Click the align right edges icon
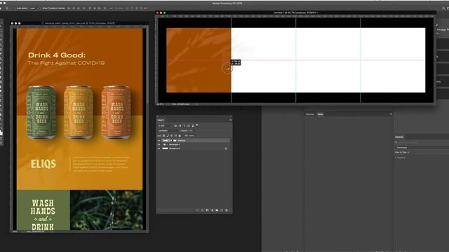The width and height of the screenshot is (449, 252). (79, 8)
